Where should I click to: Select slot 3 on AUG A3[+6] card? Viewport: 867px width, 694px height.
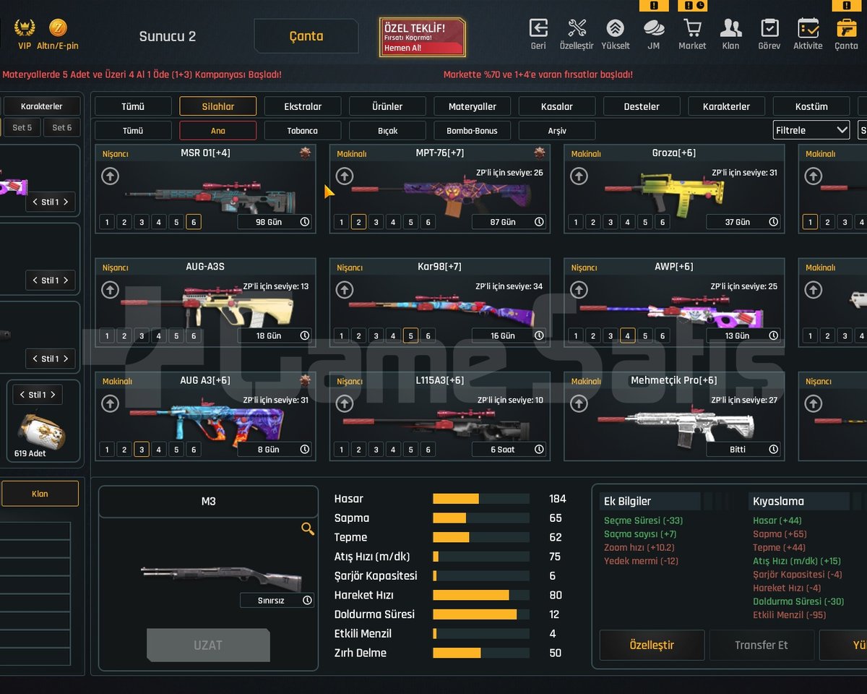click(142, 449)
